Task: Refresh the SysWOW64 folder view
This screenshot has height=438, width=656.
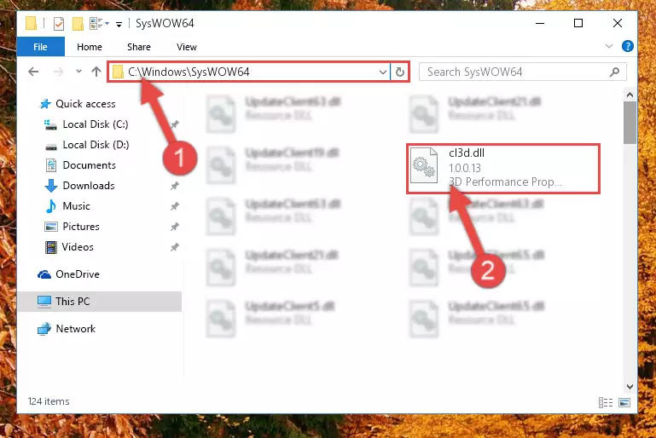Action: click(x=399, y=72)
